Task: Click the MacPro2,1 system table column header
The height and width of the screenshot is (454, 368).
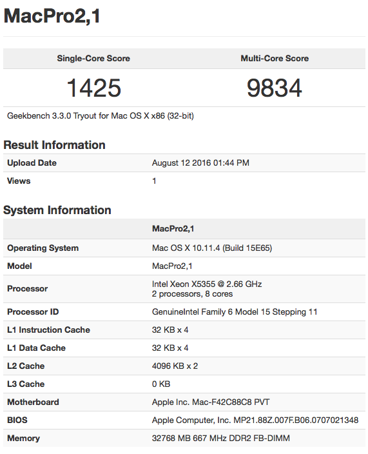Action: coord(173,229)
